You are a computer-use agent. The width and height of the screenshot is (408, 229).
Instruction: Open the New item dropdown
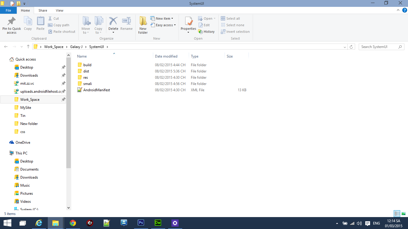coord(162,18)
